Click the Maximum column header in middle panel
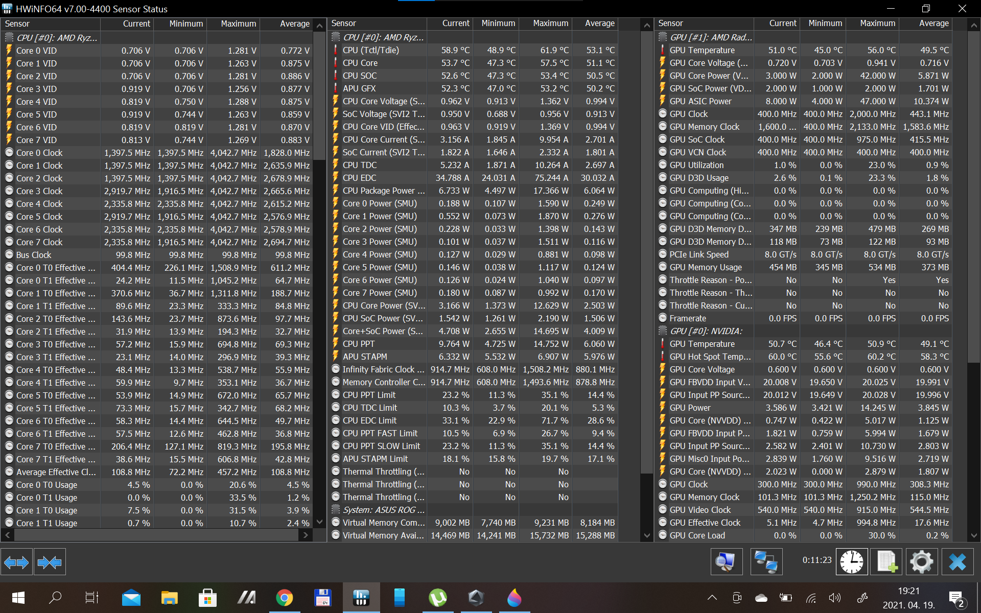Image resolution: width=981 pixels, height=613 pixels. coord(546,23)
